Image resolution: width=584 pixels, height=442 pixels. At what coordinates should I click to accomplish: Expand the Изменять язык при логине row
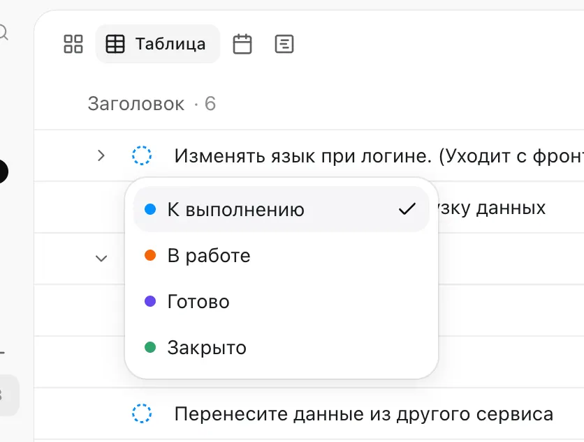pyautogui.click(x=101, y=155)
